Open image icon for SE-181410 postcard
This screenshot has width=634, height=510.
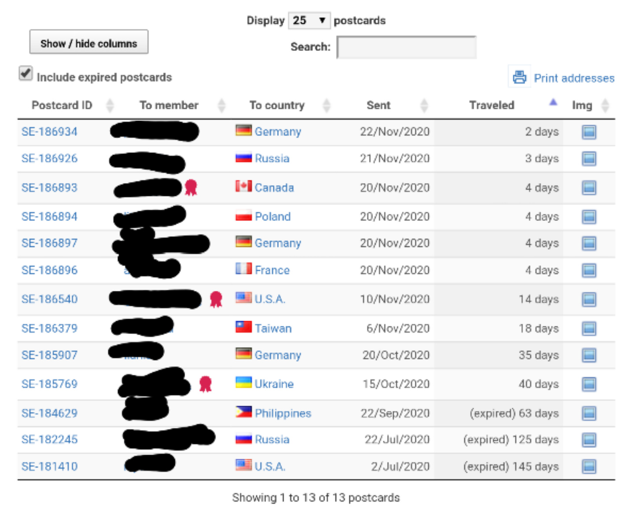coord(589,466)
